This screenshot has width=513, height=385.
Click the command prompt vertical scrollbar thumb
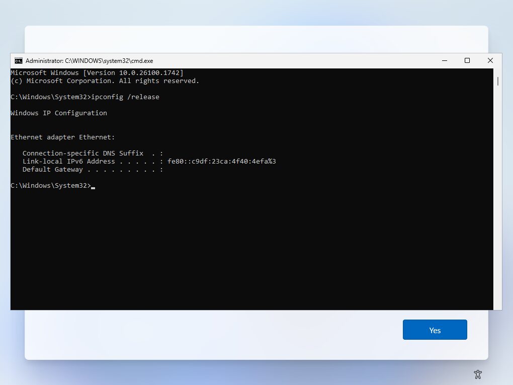click(497, 81)
